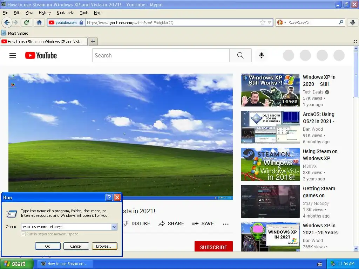Click SAVE to add to playlist

point(203,223)
